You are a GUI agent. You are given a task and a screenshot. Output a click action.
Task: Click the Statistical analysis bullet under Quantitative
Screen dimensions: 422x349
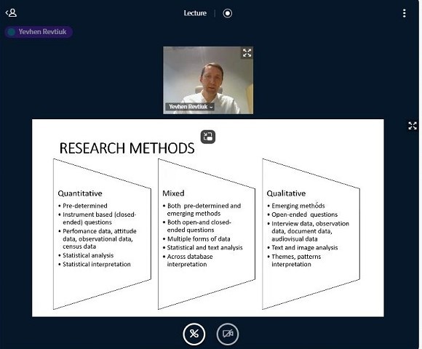tap(88, 255)
